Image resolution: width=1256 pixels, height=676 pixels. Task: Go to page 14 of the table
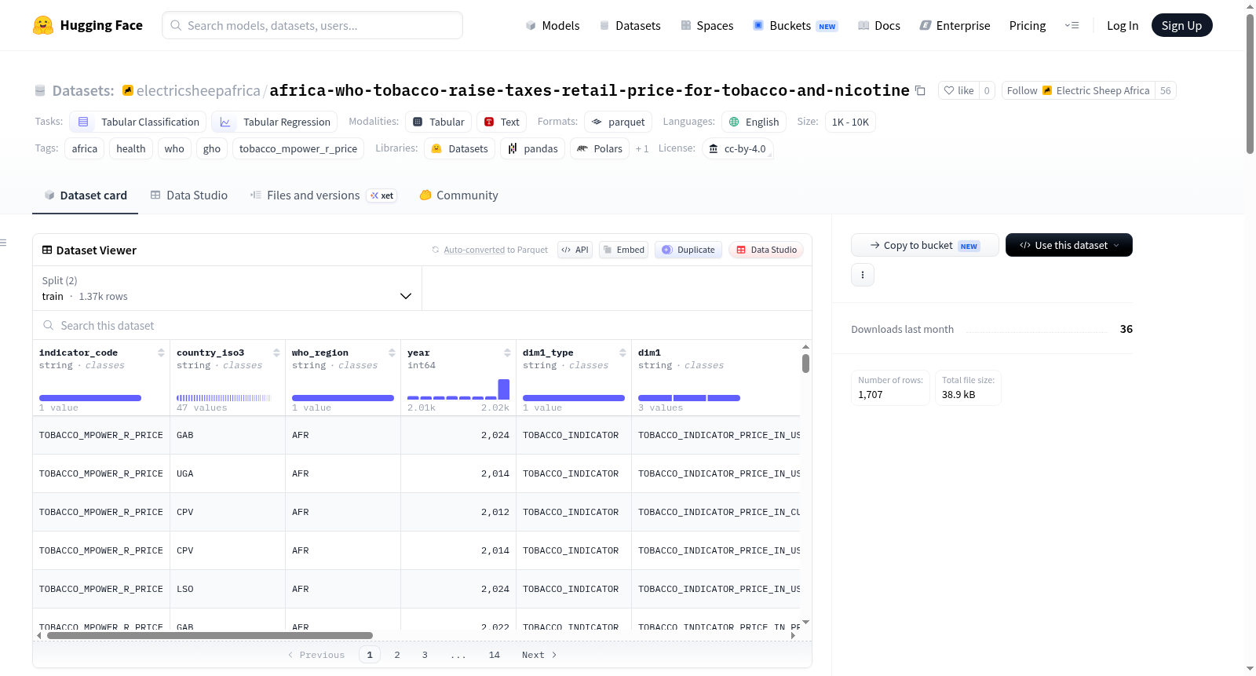click(x=495, y=655)
